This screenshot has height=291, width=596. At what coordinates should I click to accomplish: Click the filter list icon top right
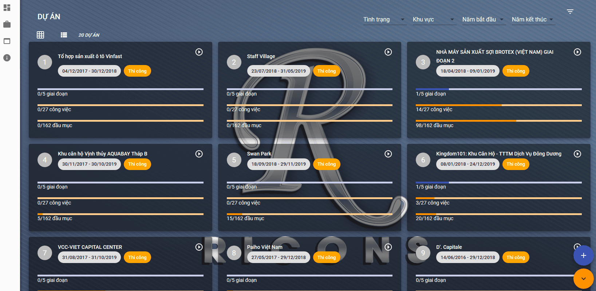pyautogui.click(x=570, y=12)
